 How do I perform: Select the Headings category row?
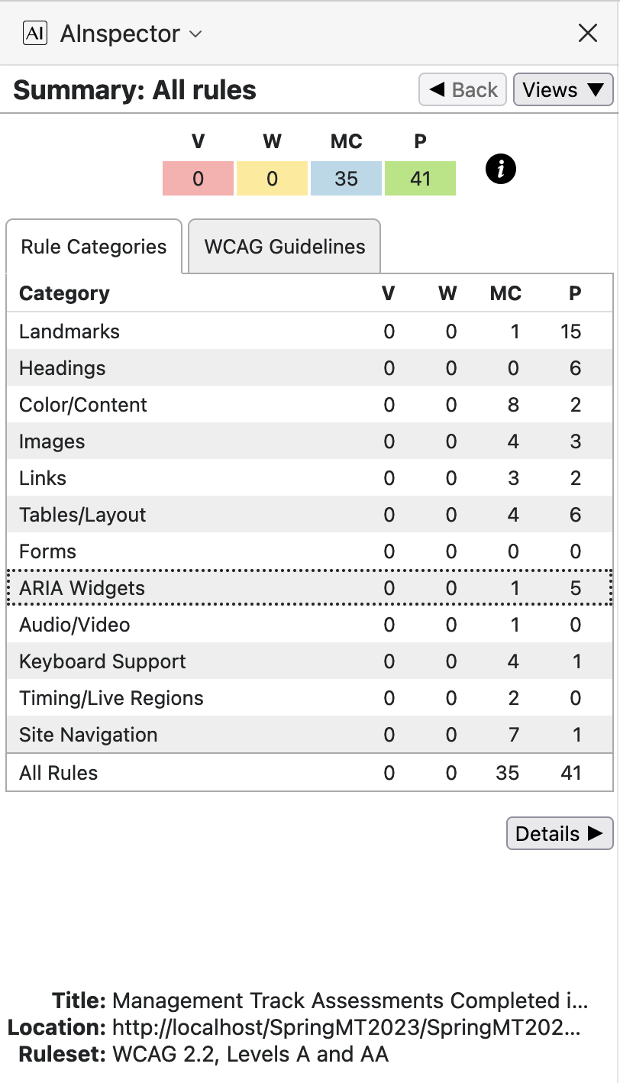[x=309, y=368]
